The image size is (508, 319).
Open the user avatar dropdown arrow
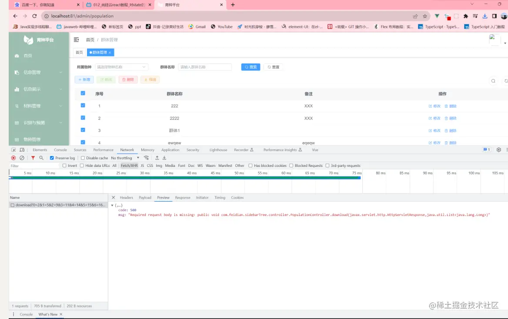tap(505, 43)
